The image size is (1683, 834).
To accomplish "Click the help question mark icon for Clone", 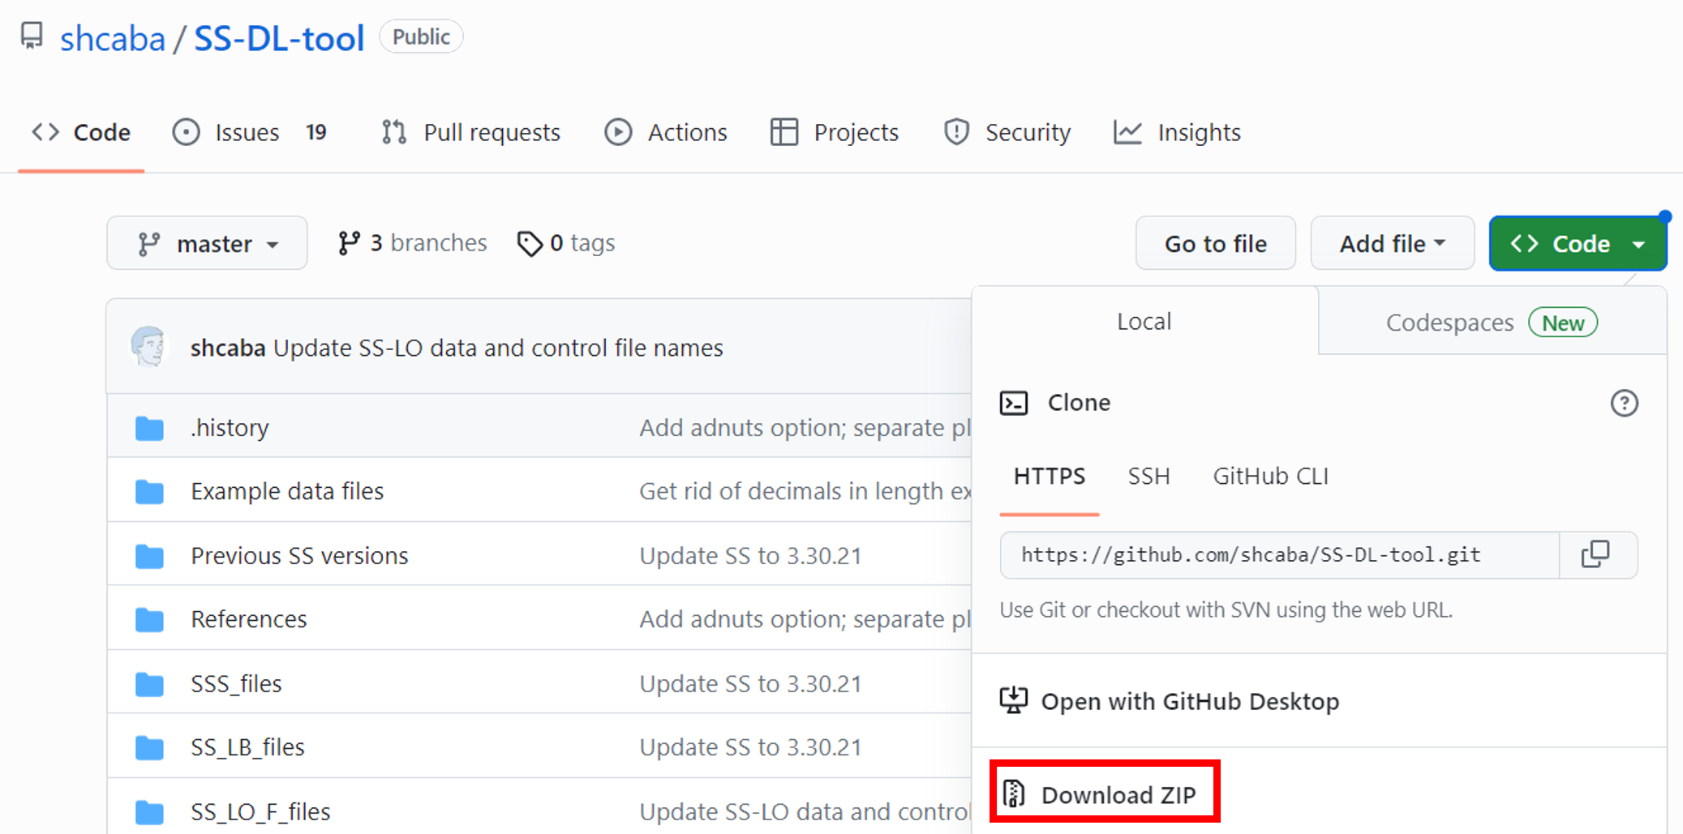I will pyautogui.click(x=1624, y=403).
